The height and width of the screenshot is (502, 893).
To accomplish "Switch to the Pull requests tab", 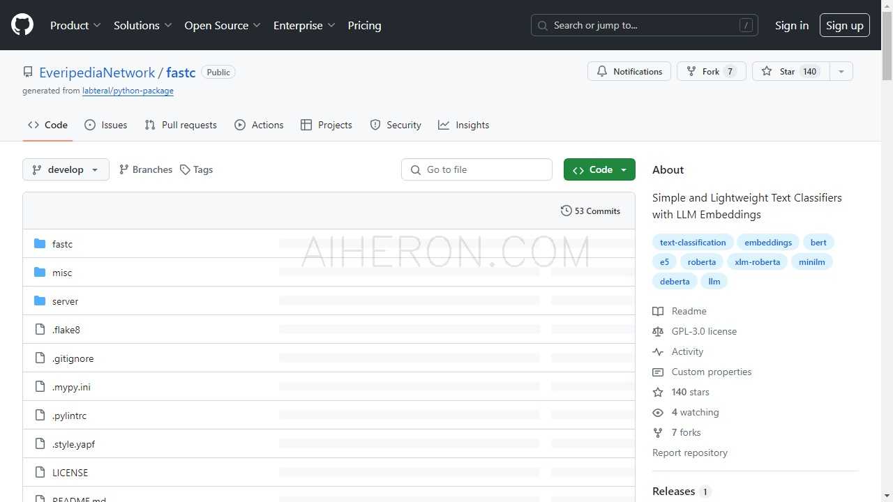I will point(181,125).
